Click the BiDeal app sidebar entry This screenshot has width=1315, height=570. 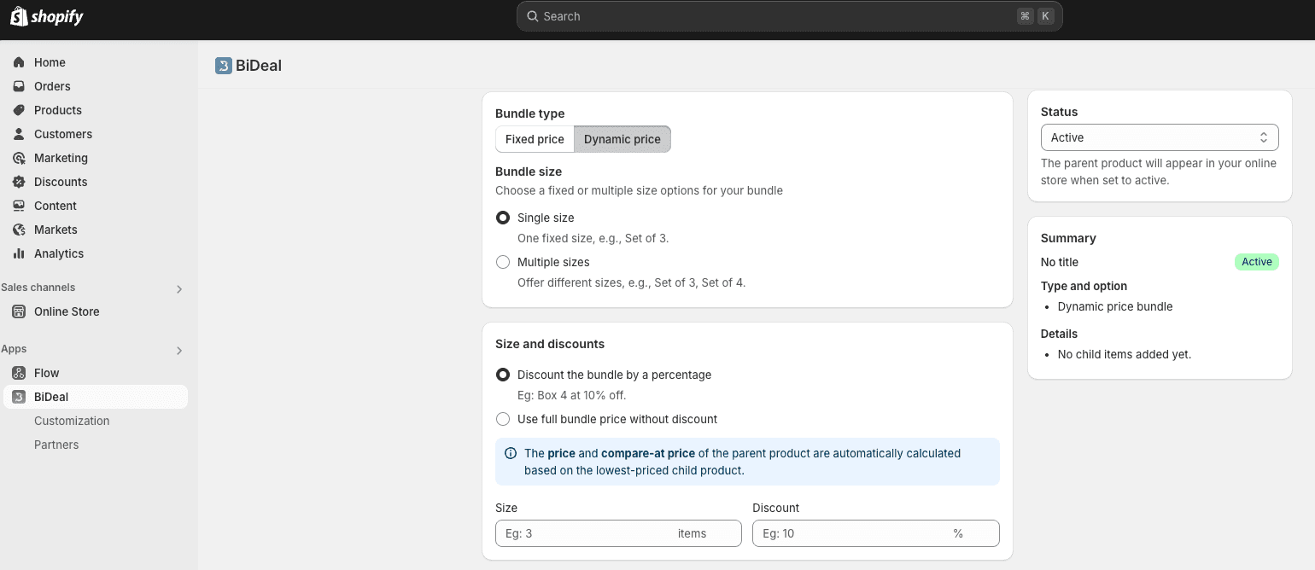pyautogui.click(x=96, y=397)
